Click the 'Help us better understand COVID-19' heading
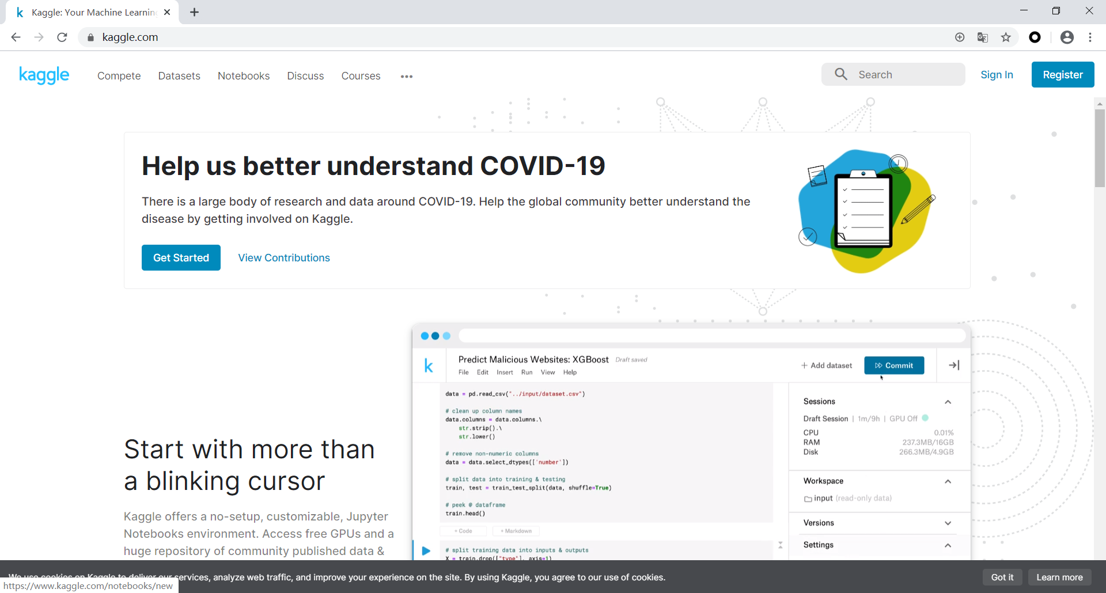This screenshot has height=593, width=1106. 373,166
